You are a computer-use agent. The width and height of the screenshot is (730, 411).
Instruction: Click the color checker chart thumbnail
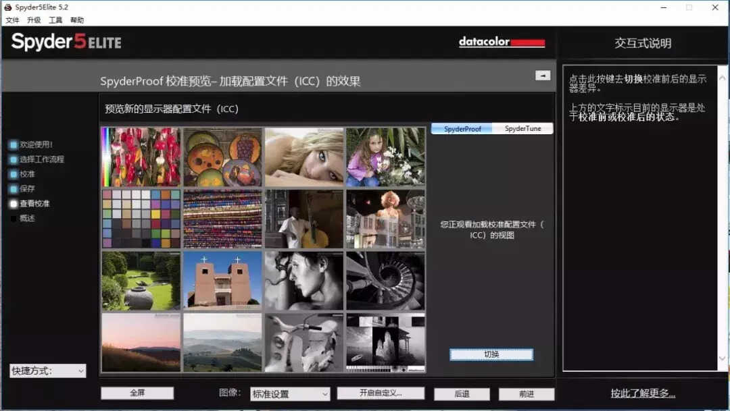(141, 219)
